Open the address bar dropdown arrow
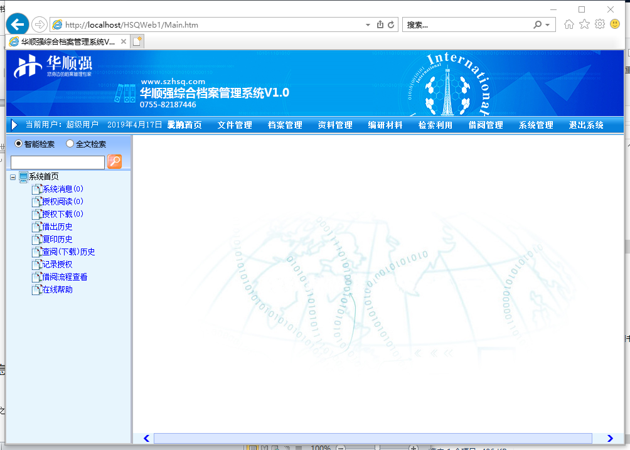The width and height of the screenshot is (630, 450). [368, 25]
